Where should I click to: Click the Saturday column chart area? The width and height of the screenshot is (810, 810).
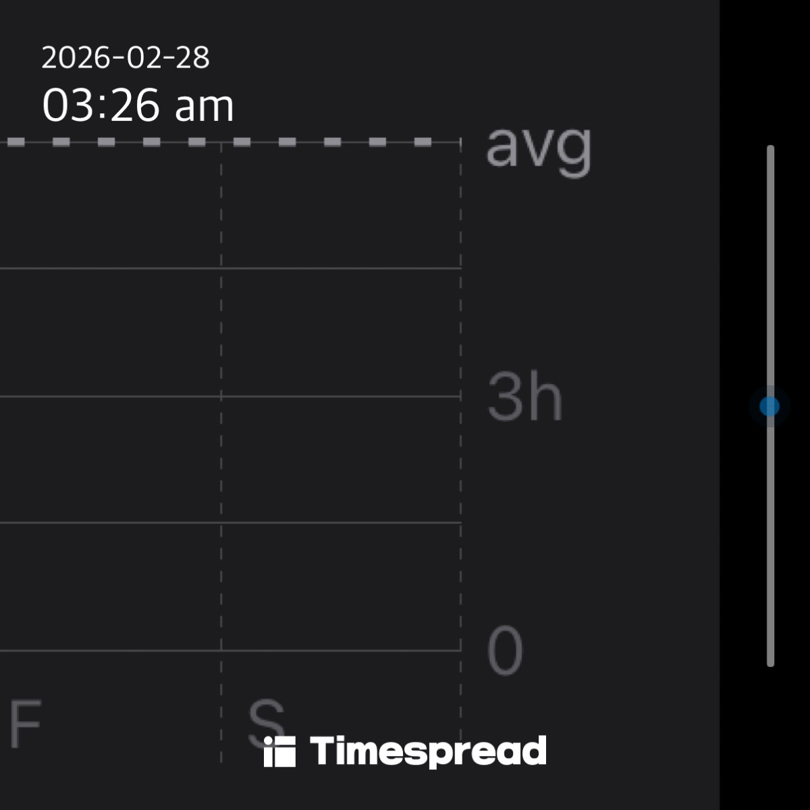click(x=341, y=459)
